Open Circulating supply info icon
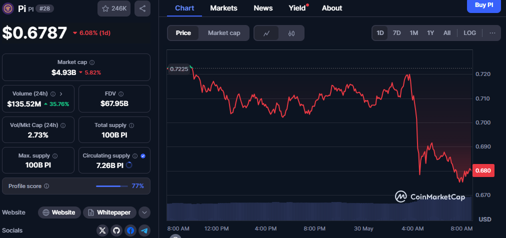This screenshot has height=238, width=506. (135, 156)
